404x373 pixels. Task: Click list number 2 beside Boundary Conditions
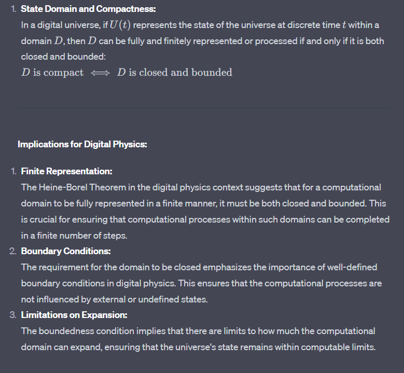[x=13, y=251]
